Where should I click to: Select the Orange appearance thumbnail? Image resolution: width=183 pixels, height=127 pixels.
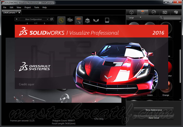166,88
